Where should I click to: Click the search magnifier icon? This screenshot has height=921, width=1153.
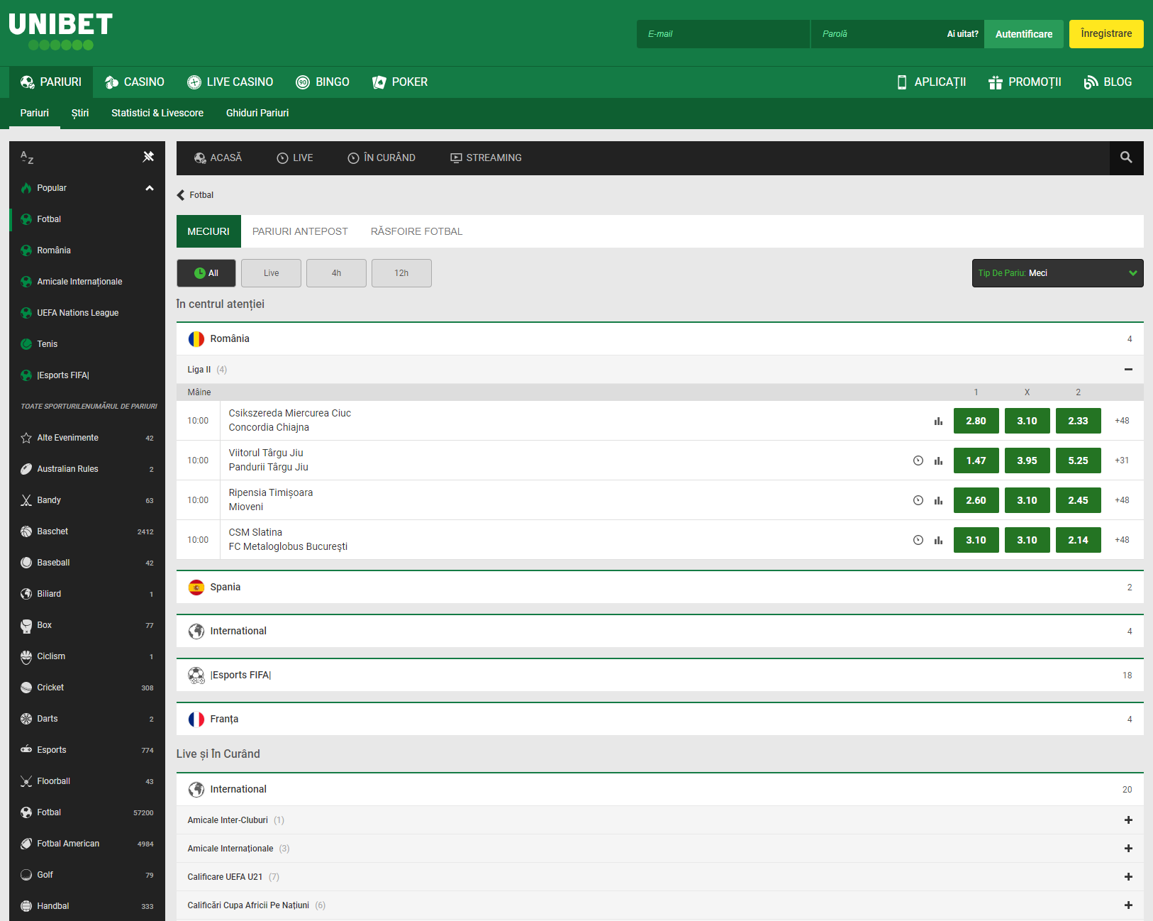tap(1125, 158)
